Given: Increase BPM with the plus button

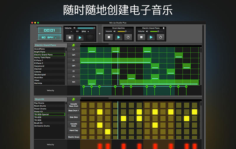Looking at the screenshot, I should coord(88,31).
